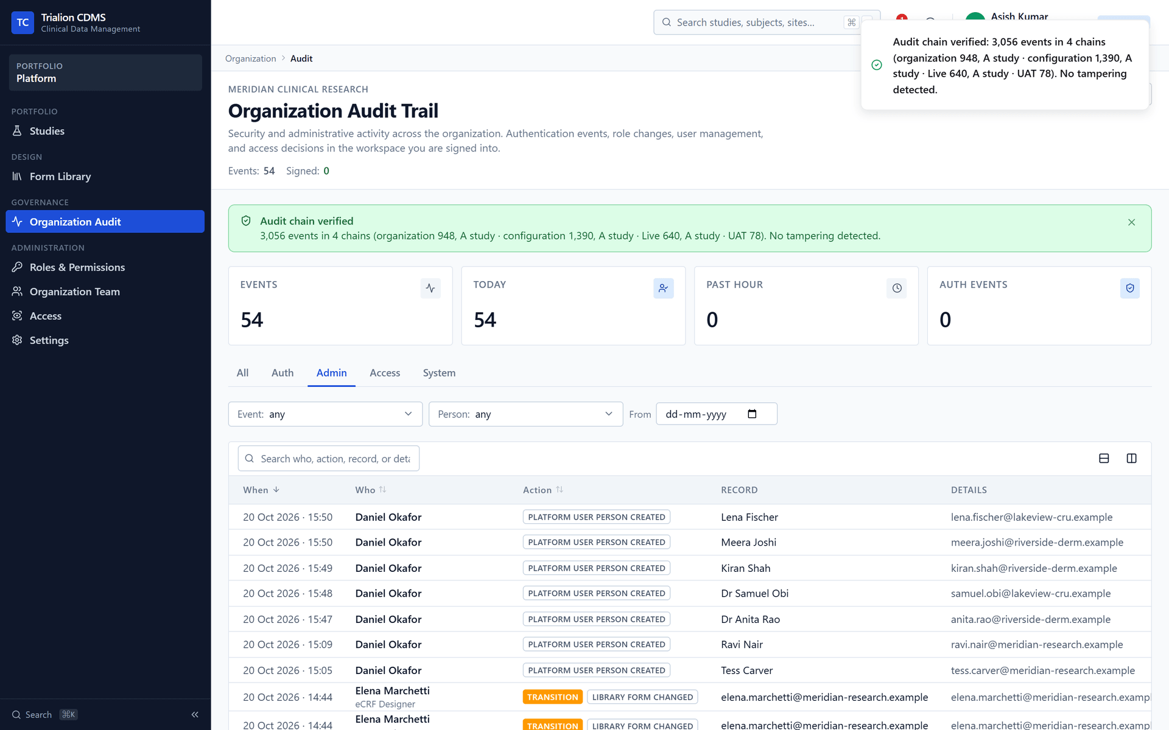The image size is (1169, 730).
Task: Sort table by Who column
Action: click(x=371, y=490)
